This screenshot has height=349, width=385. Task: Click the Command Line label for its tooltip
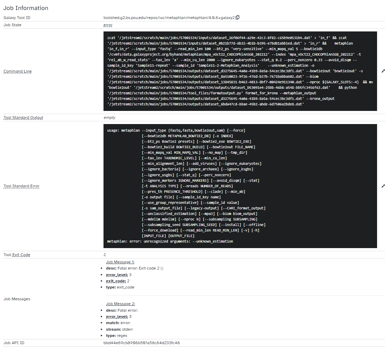click(17, 72)
